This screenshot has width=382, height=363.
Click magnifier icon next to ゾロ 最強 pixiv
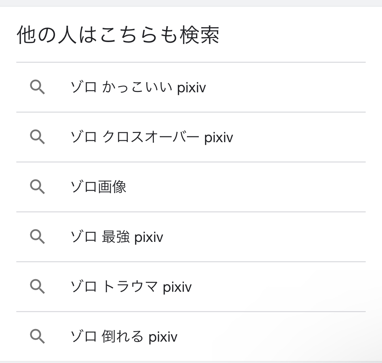(37, 237)
